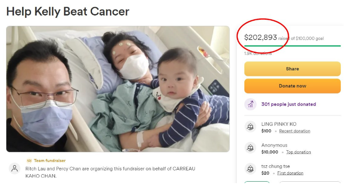The image size is (345, 185).
Task: Click the donor icon beside Anonymous
Action: point(251,148)
